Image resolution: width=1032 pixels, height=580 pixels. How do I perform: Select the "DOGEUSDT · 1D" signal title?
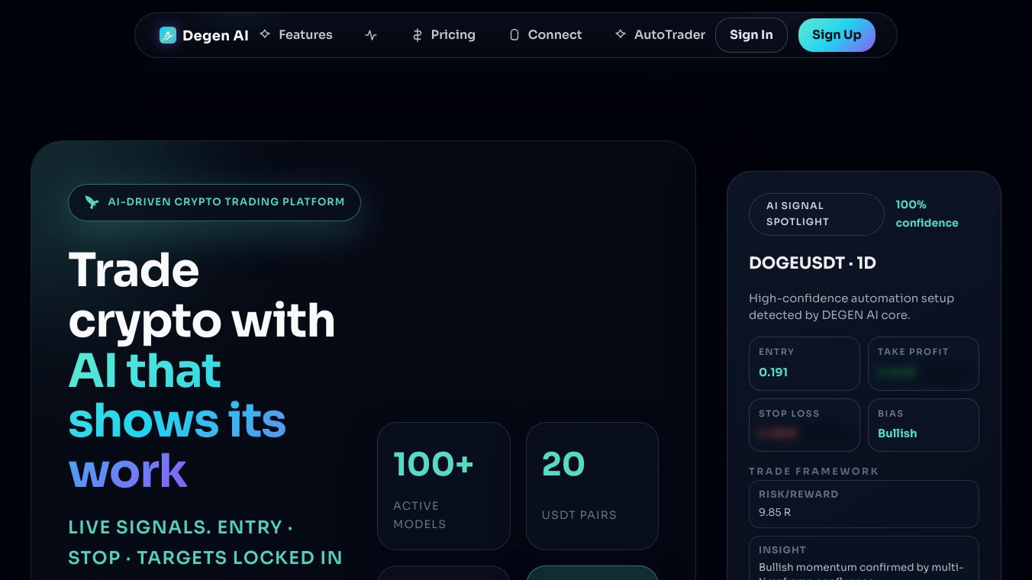point(812,263)
